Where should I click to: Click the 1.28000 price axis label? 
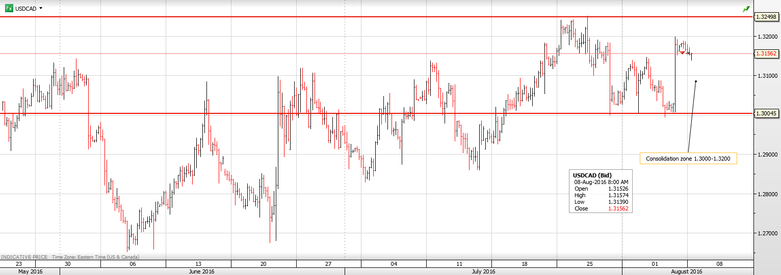click(767, 194)
